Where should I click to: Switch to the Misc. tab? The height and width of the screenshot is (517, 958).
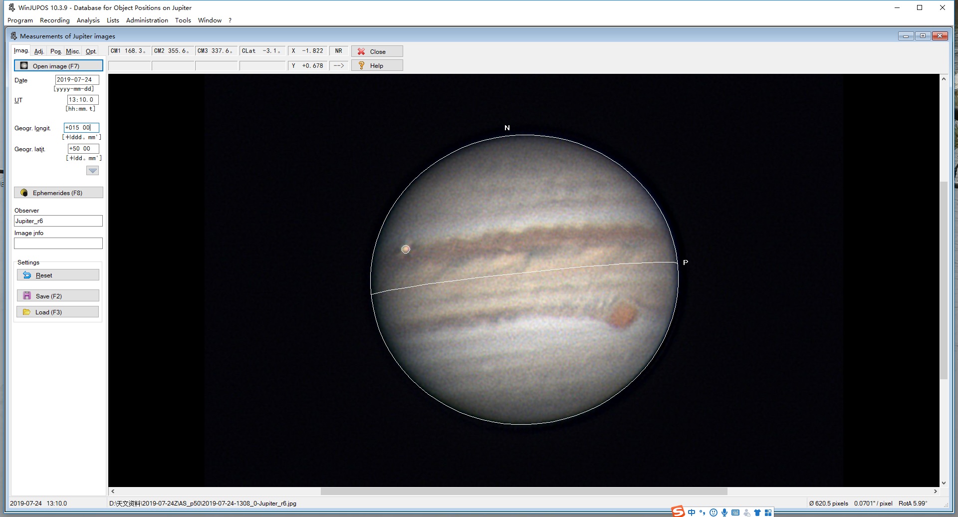coord(73,51)
